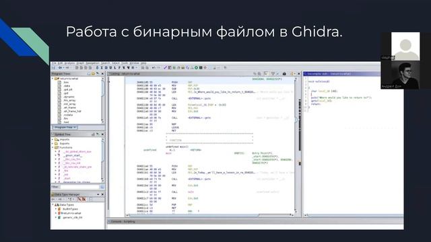431x242 pixels.
Task: Select the __gmon_start__ function in Symbol Tree
Action: click(73, 155)
